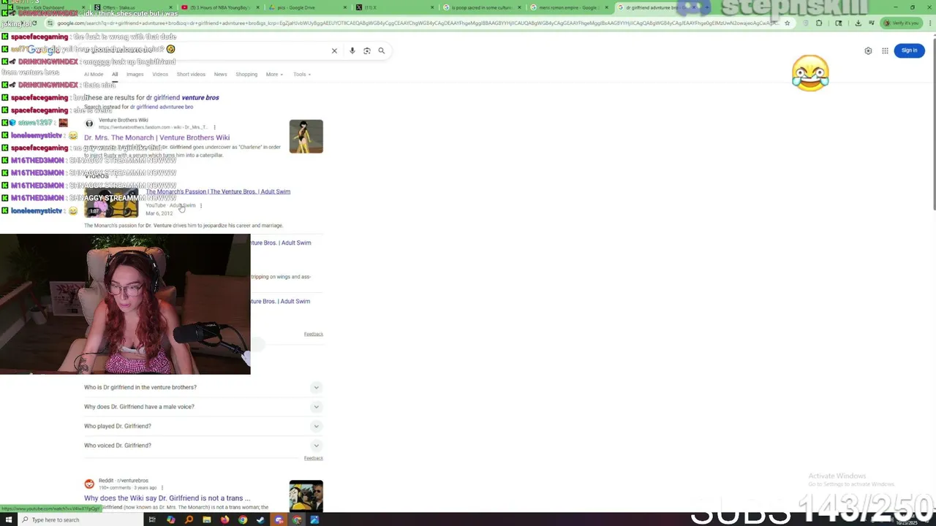Open The Monarch's Passion video link
The height and width of the screenshot is (526, 936).
pos(218,191)
